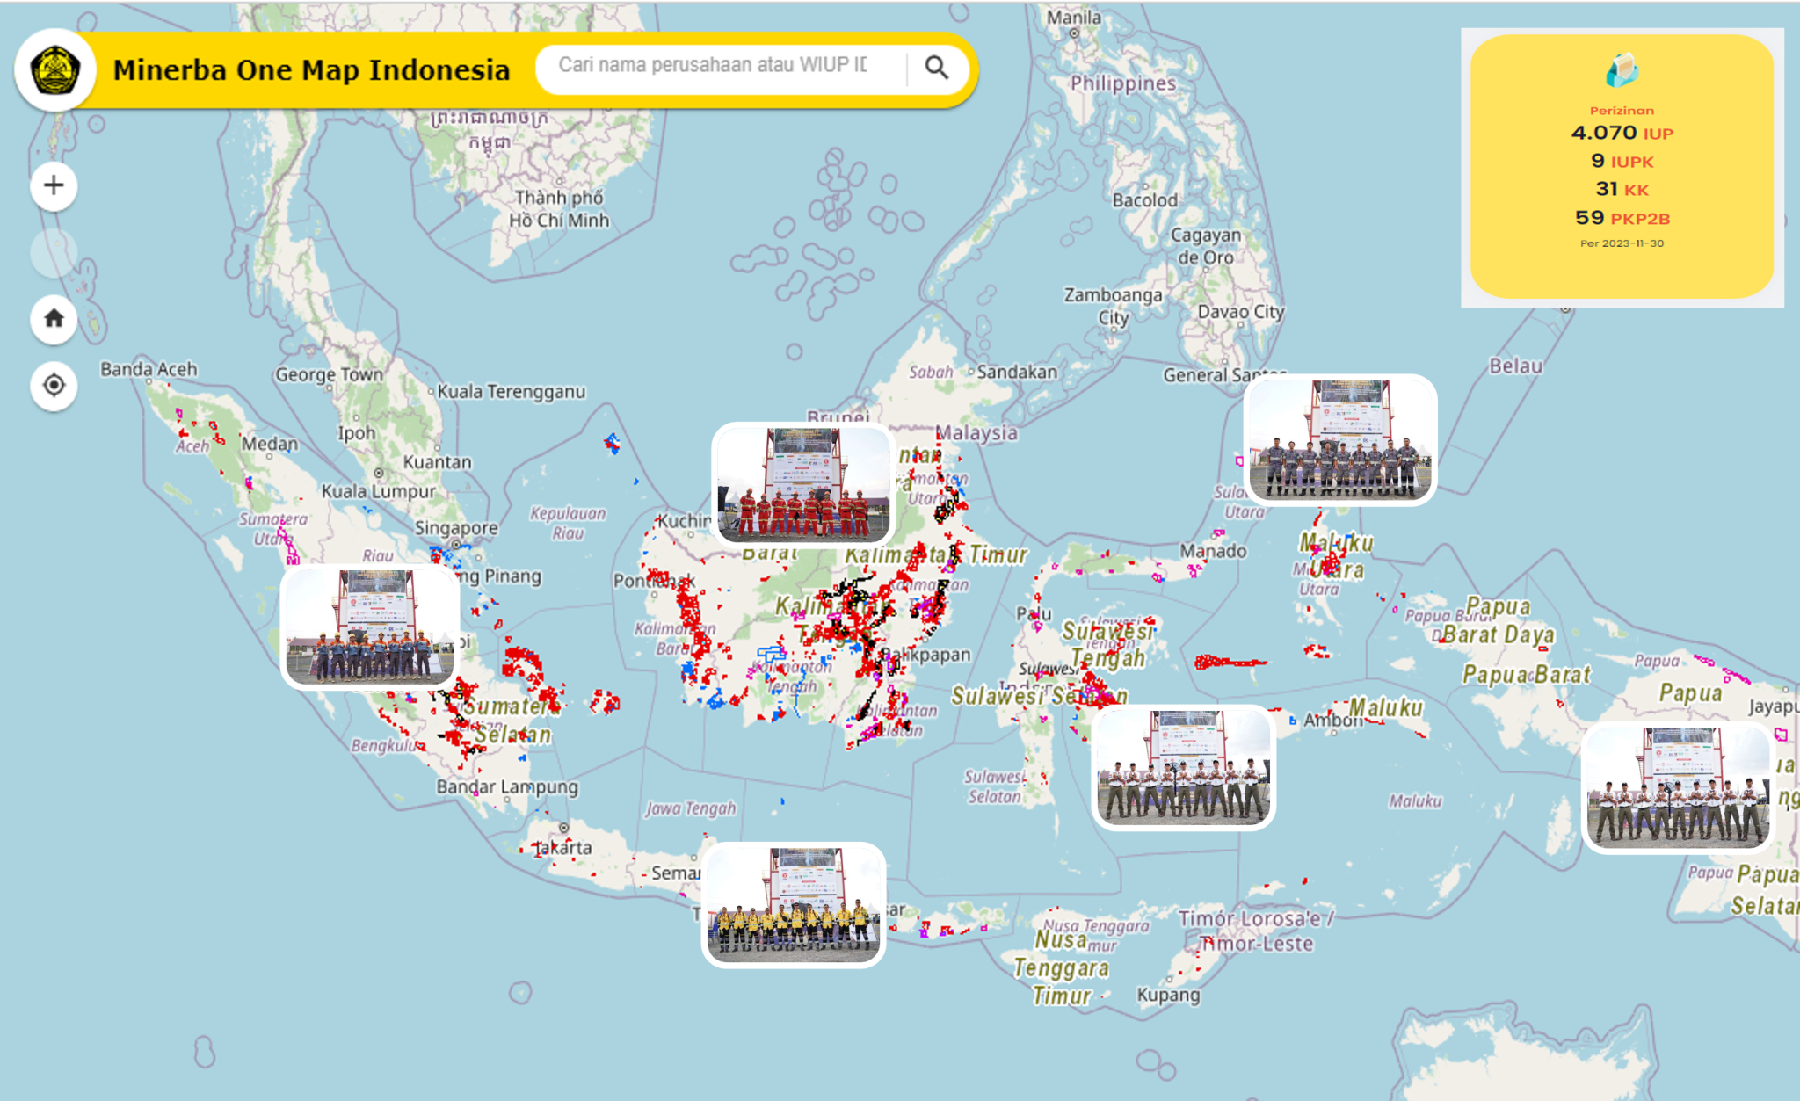Click the greyed zoom out button
The height and width of the screenshot is (1101, 1800).
pos(54,252)
